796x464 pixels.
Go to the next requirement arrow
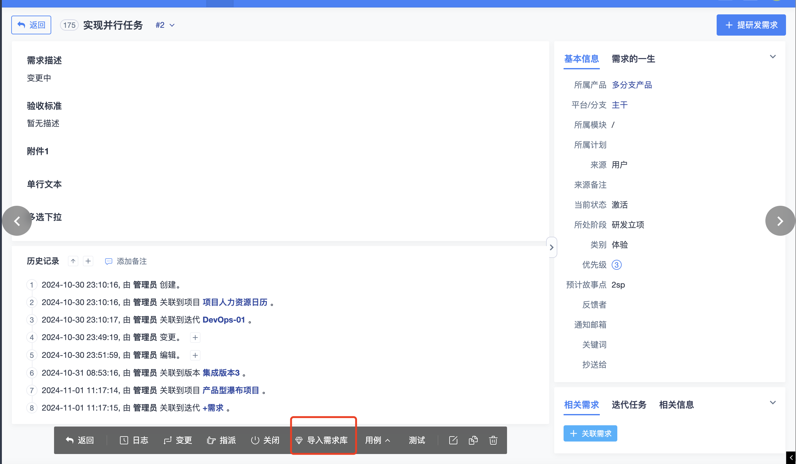[780, 221]
